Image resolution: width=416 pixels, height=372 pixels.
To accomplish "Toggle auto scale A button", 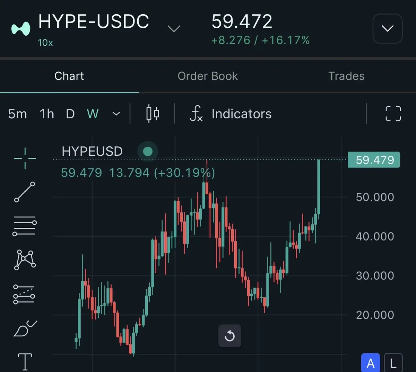I will pos(370,363).
